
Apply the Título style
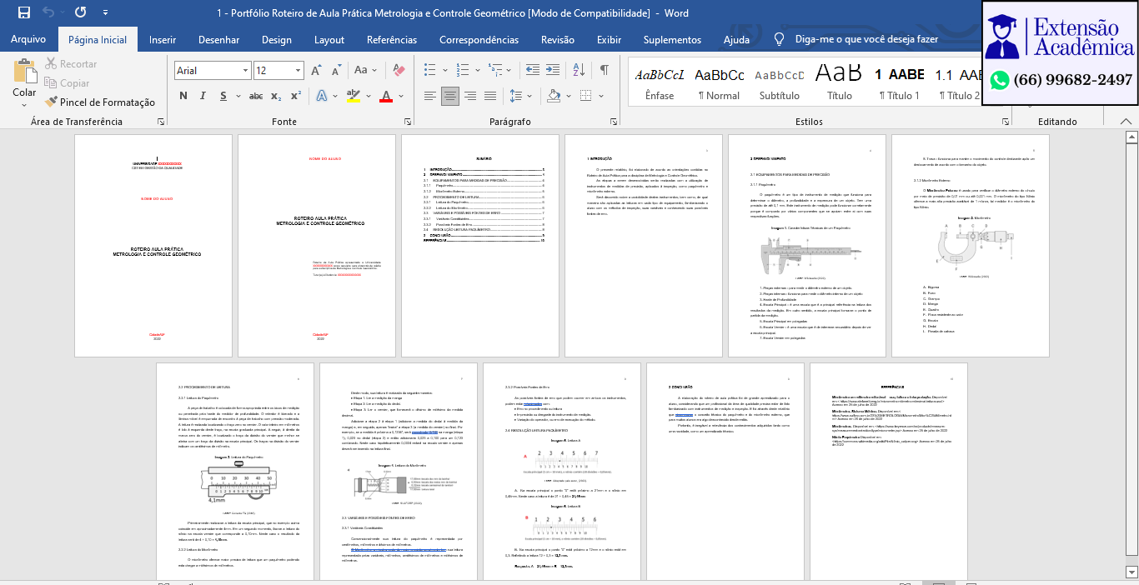pos(840,83)
